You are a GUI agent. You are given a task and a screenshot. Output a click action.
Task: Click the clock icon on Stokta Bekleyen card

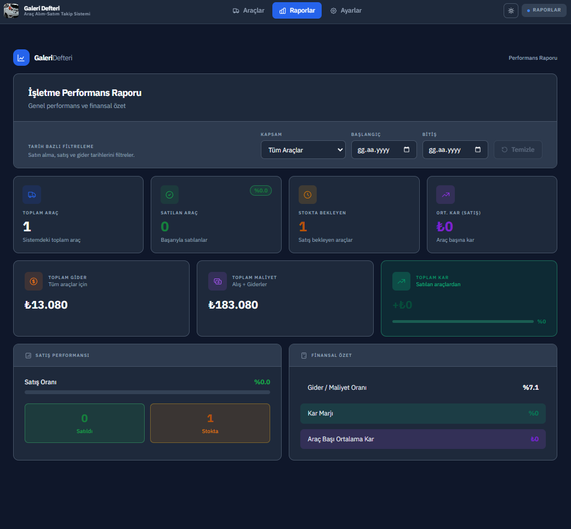[307, 195]
